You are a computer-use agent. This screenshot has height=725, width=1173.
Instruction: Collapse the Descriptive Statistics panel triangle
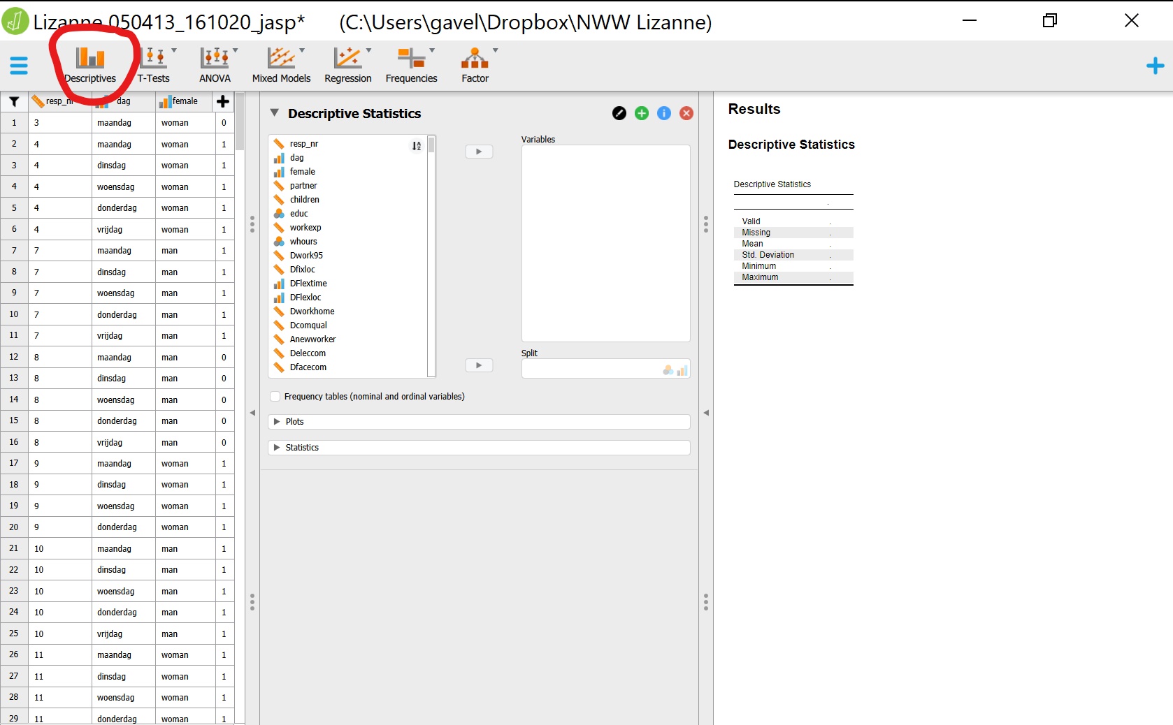[274, 112]
